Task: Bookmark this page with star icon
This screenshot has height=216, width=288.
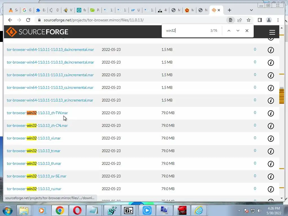Action: pyautogui.click(x=249, y=20)
